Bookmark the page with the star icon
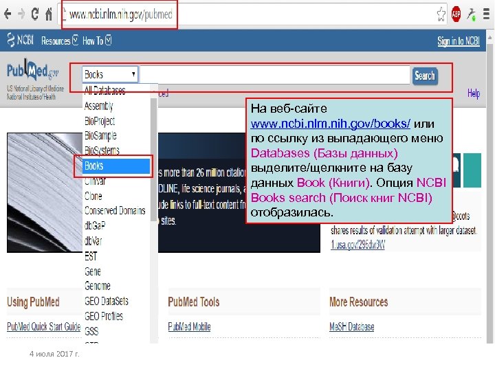 pos(441,14)
